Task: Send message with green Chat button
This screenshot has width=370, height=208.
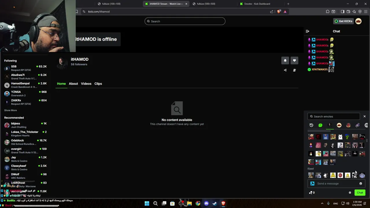Action: click(x=360, y=193)
